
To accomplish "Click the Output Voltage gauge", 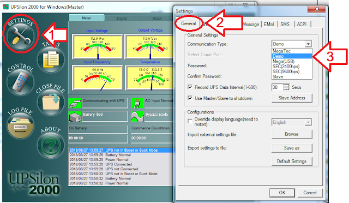I will 149,46.
